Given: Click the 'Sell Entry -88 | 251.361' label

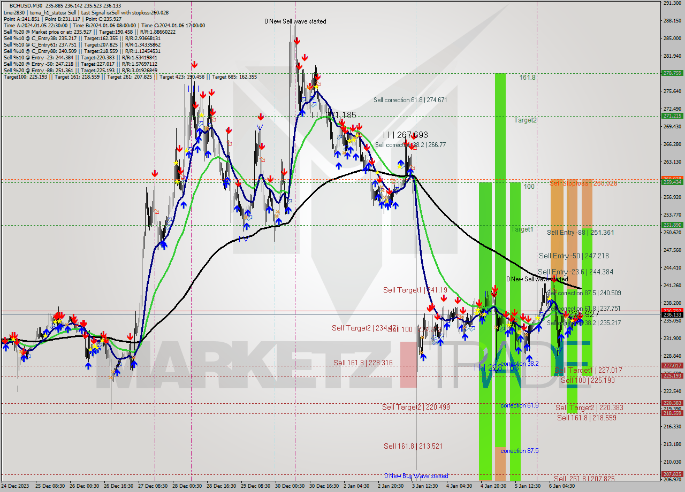Looking at the screenshot, I should tap(580, 233).
